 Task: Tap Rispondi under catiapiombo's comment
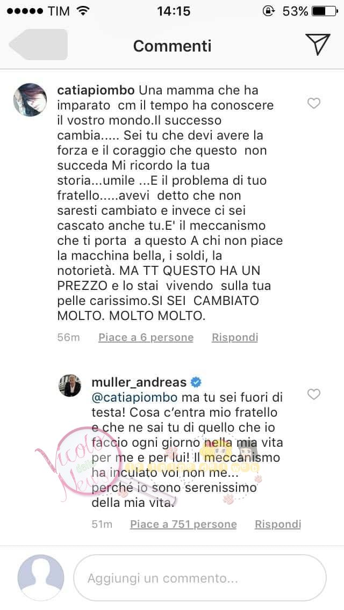point(235,337)
